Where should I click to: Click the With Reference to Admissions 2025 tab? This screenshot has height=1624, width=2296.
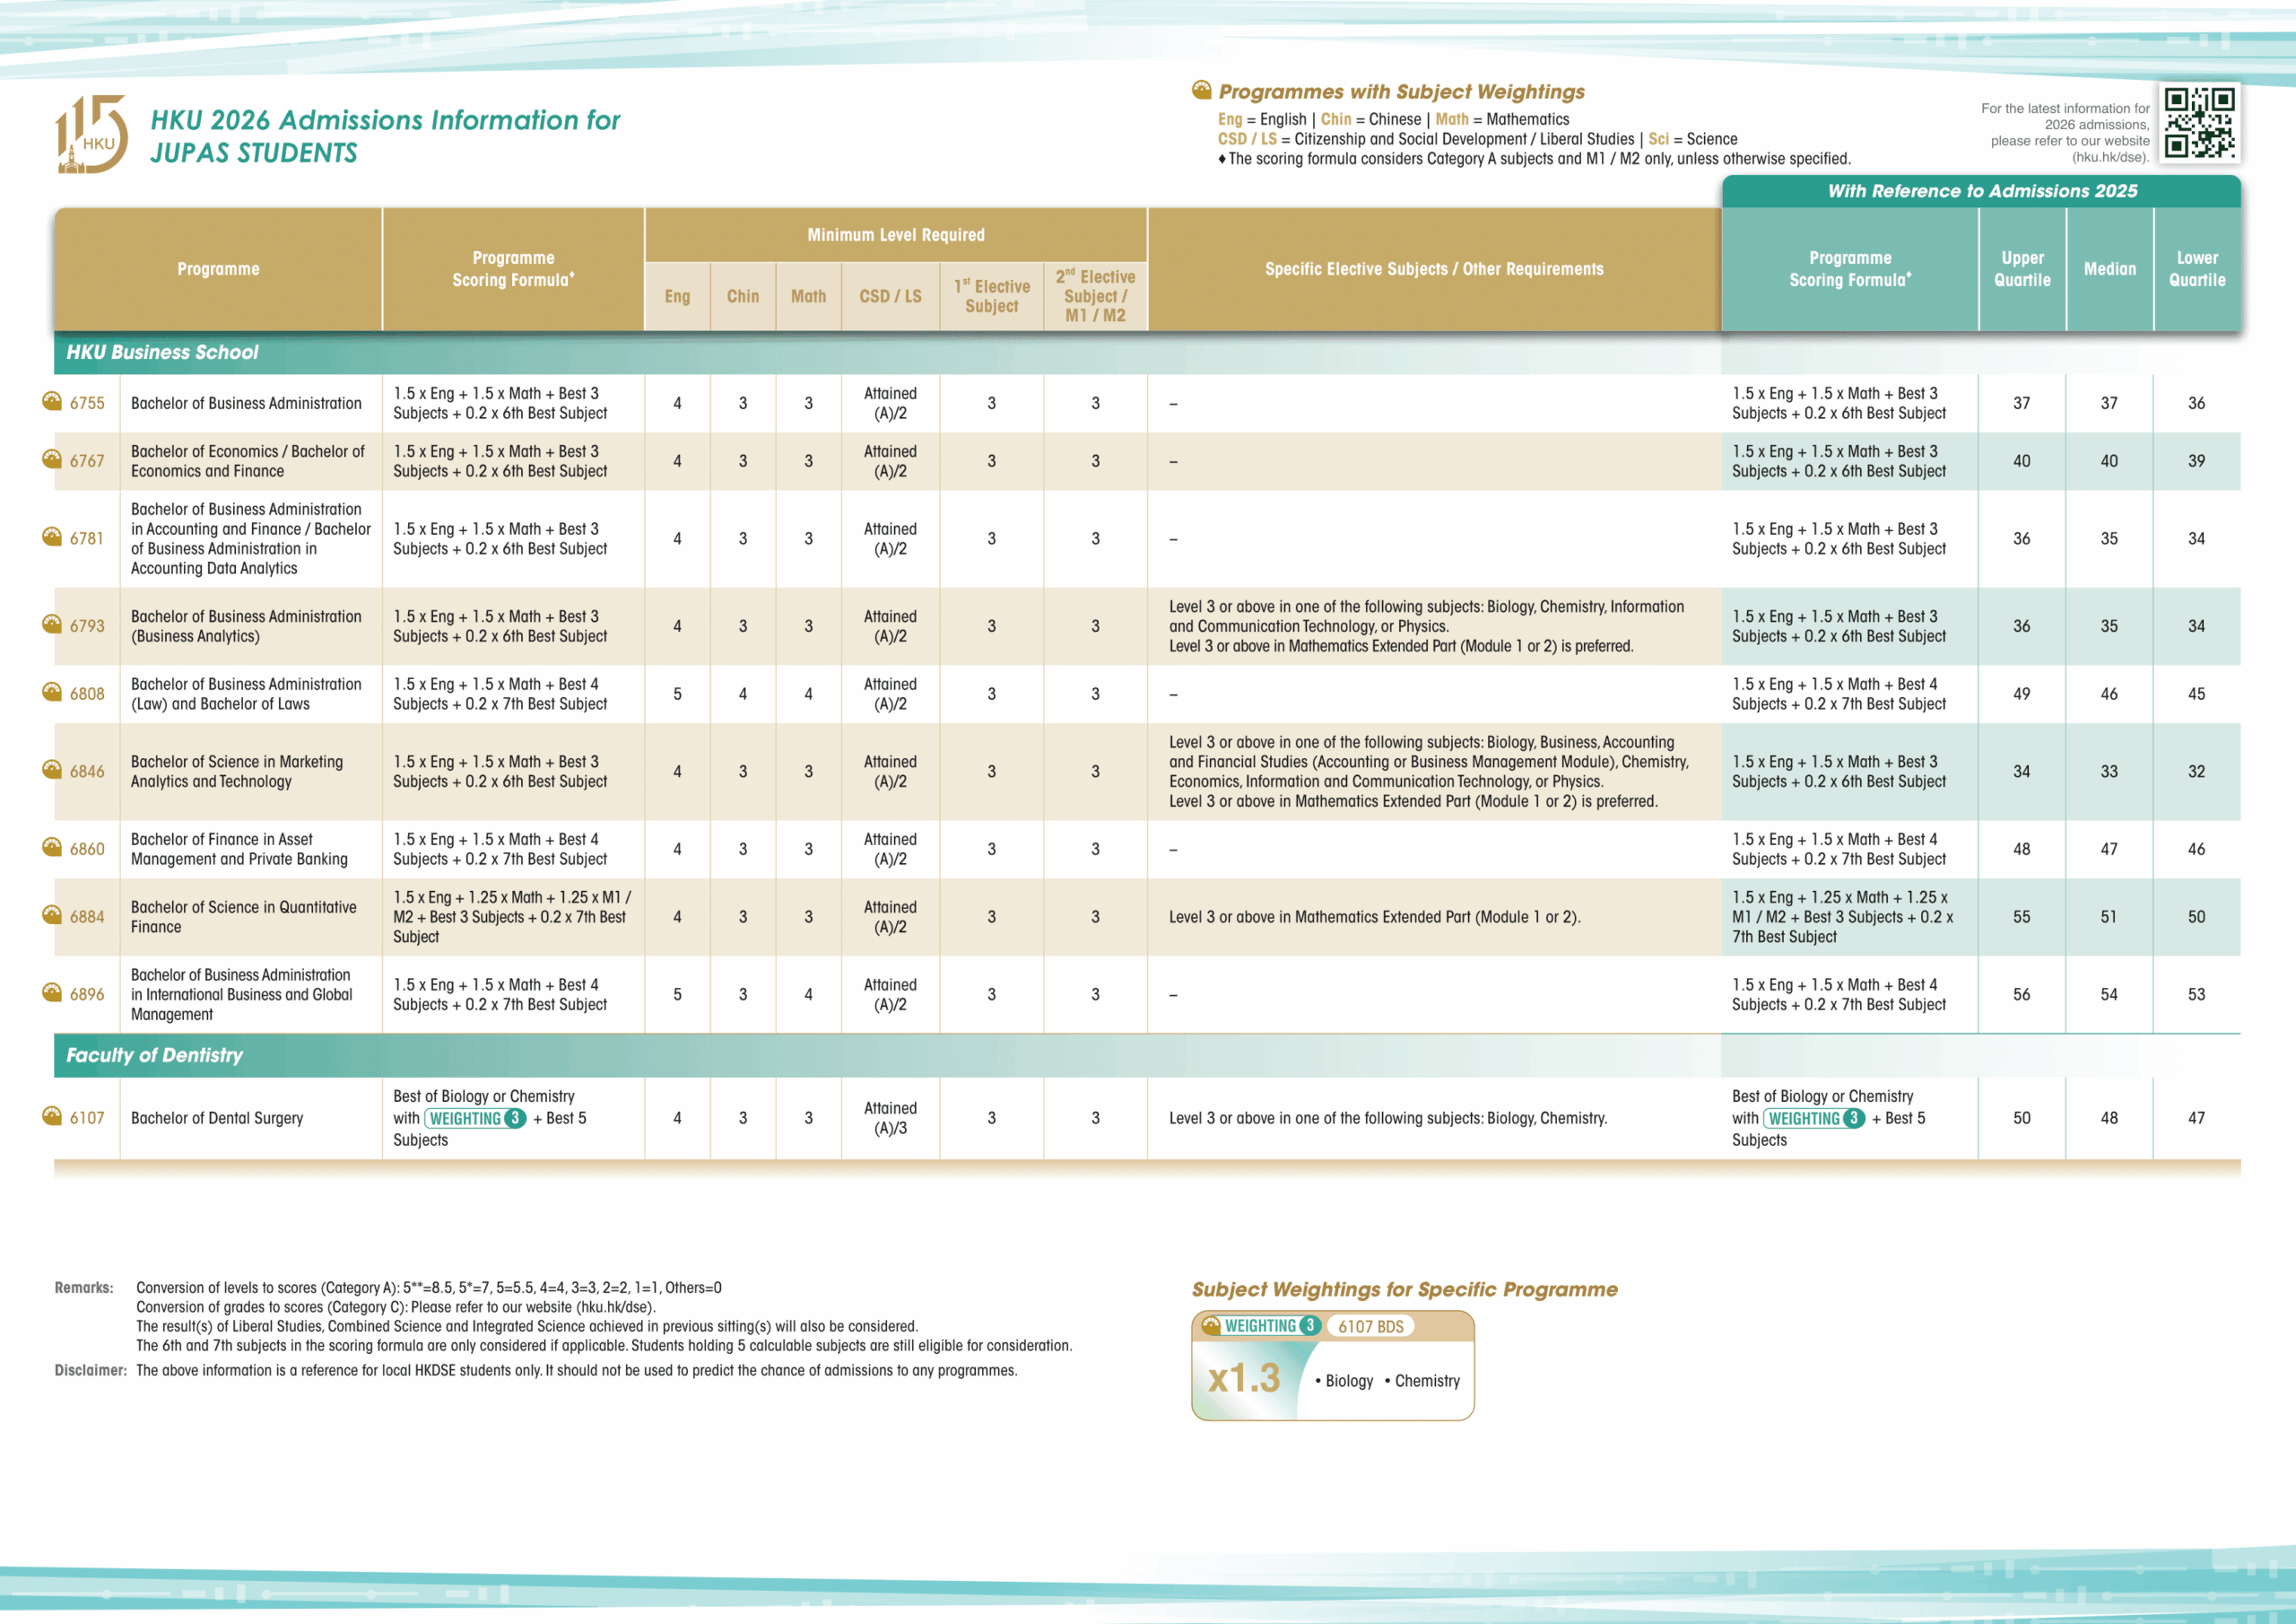(x=1981, y=191)
